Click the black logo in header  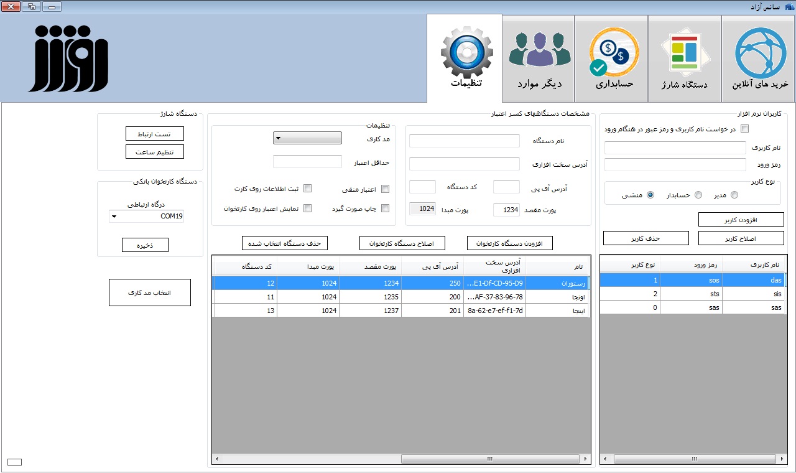click(68, 59)
